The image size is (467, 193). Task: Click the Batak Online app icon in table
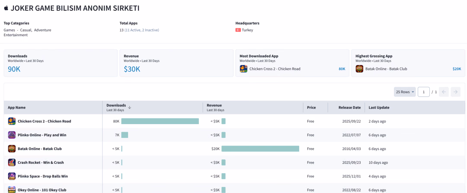tap(12, 149)
